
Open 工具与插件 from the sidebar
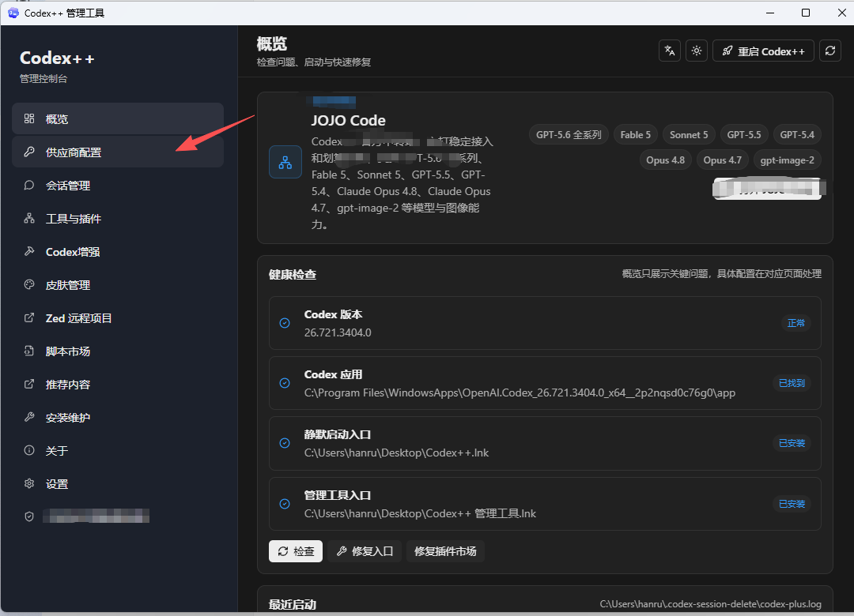118,218
